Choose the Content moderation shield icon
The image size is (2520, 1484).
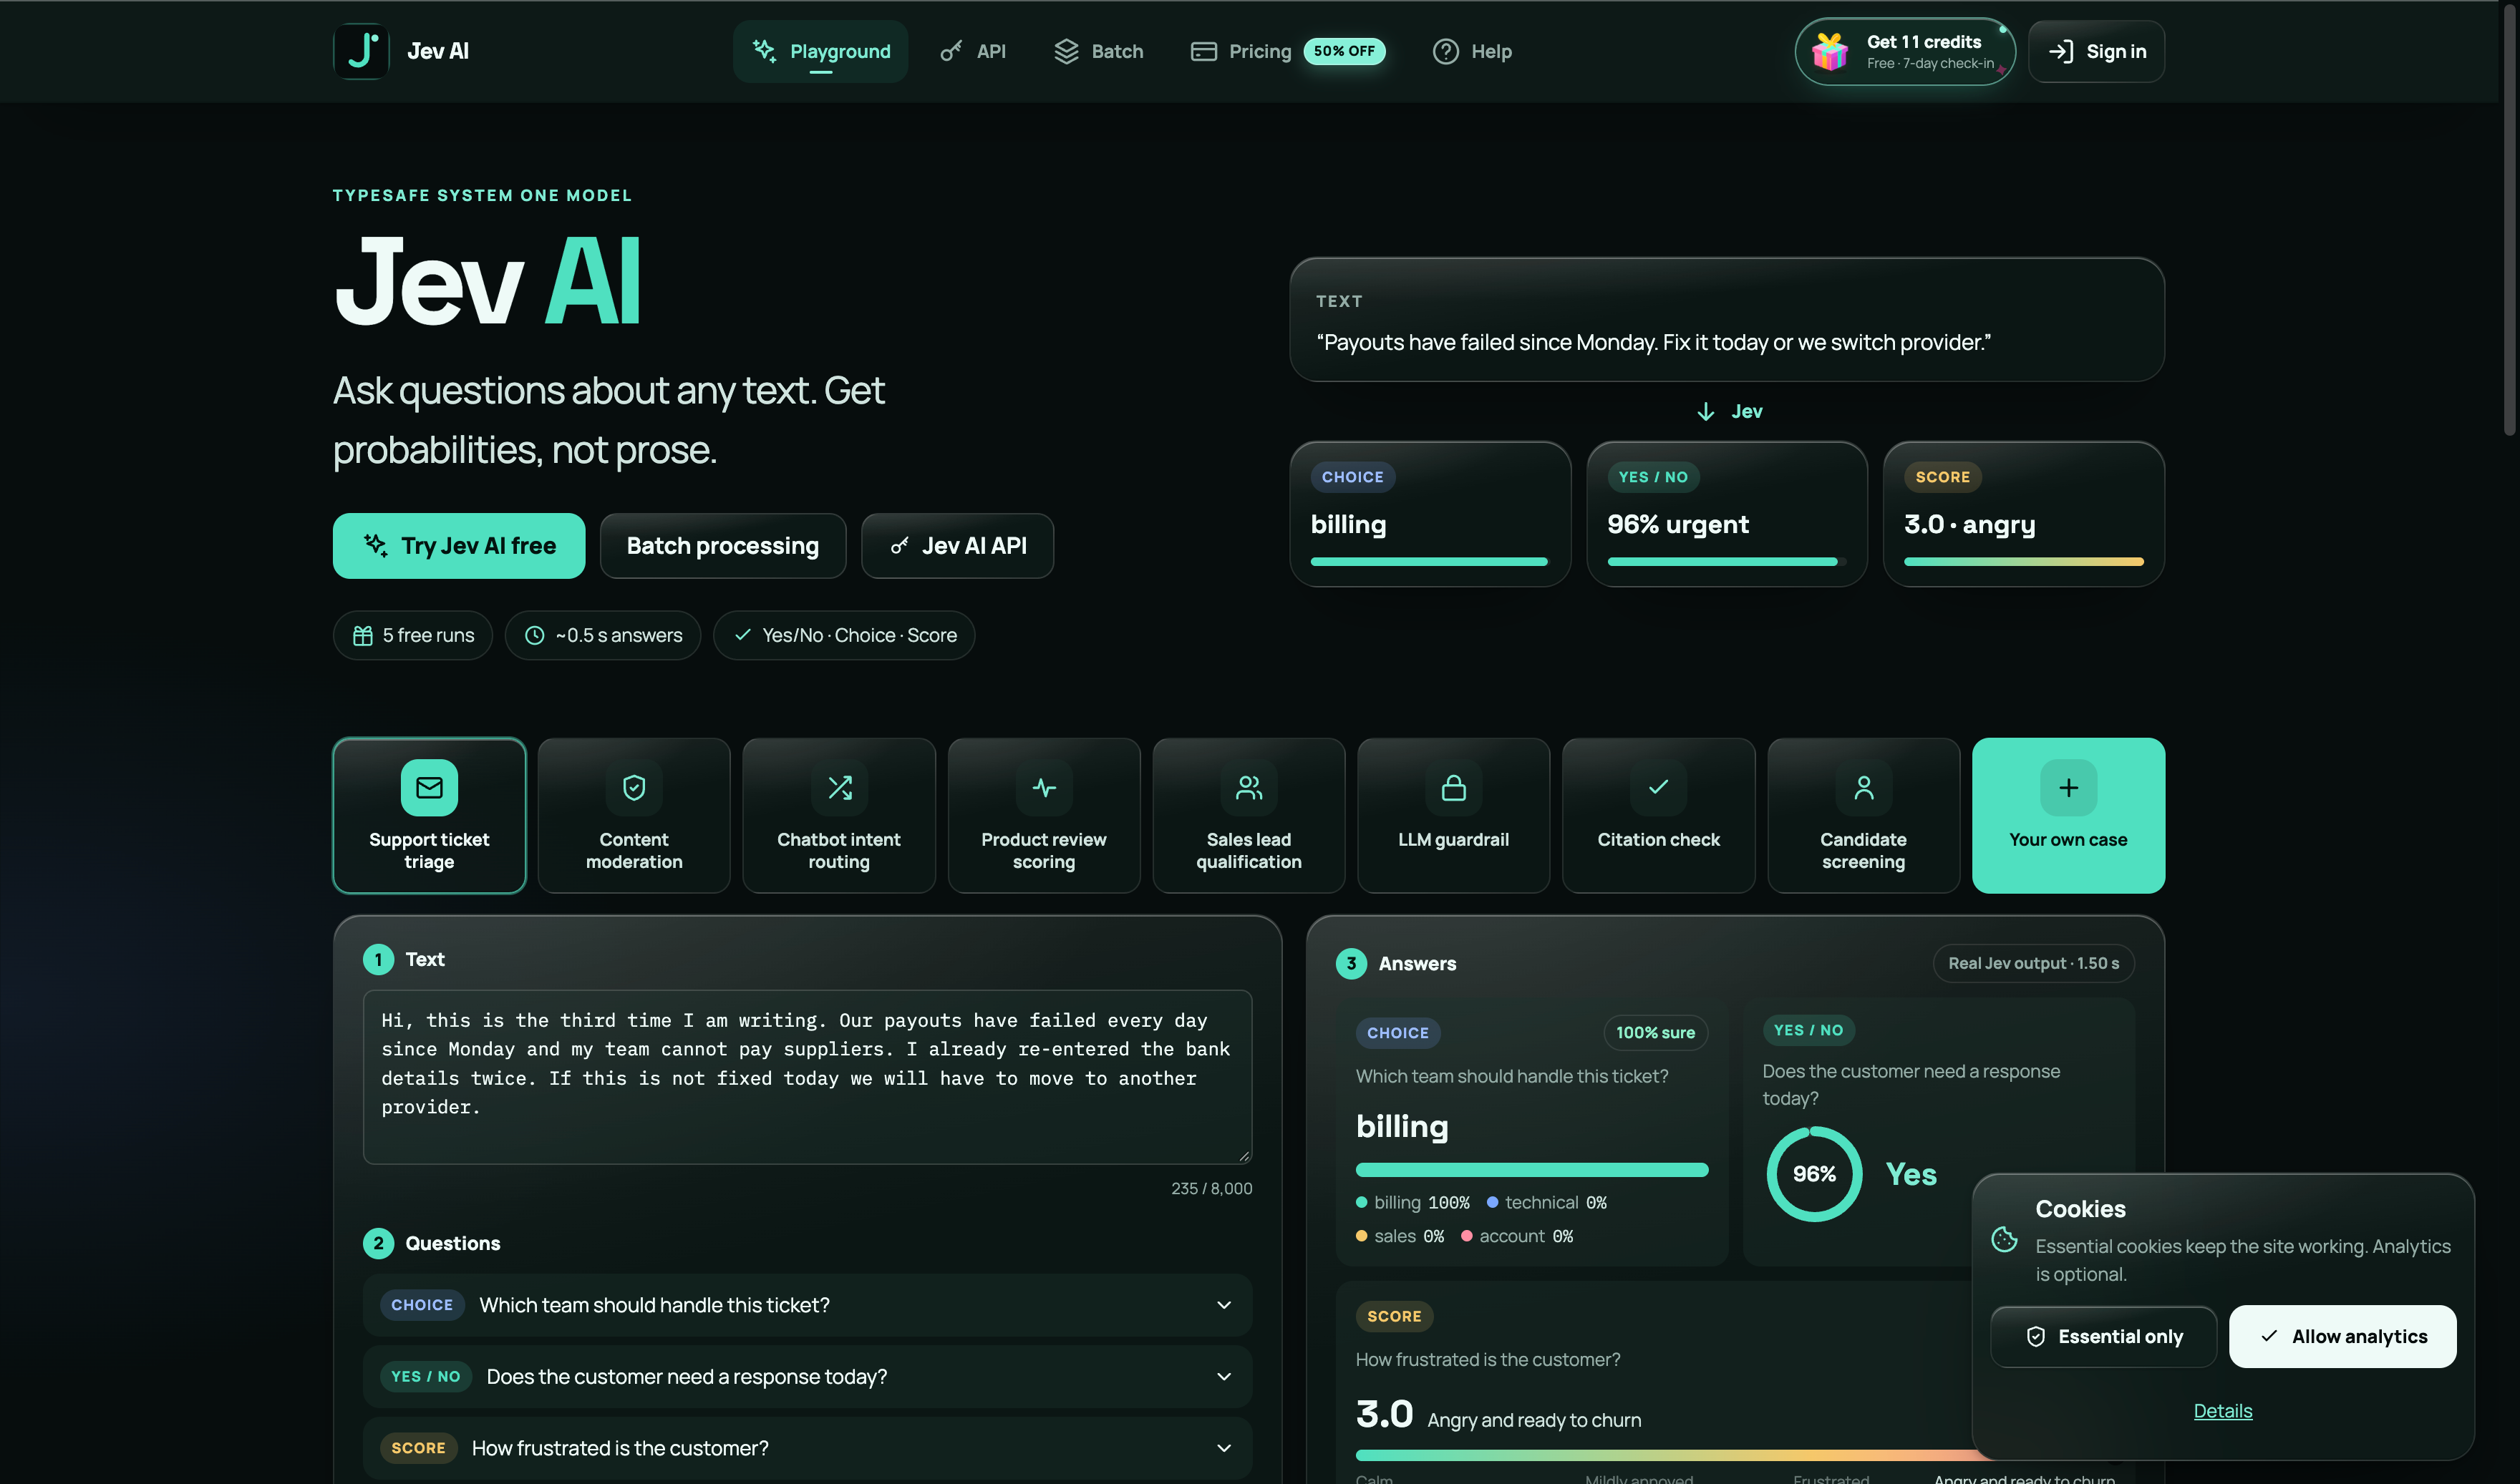tap(634, 788)
